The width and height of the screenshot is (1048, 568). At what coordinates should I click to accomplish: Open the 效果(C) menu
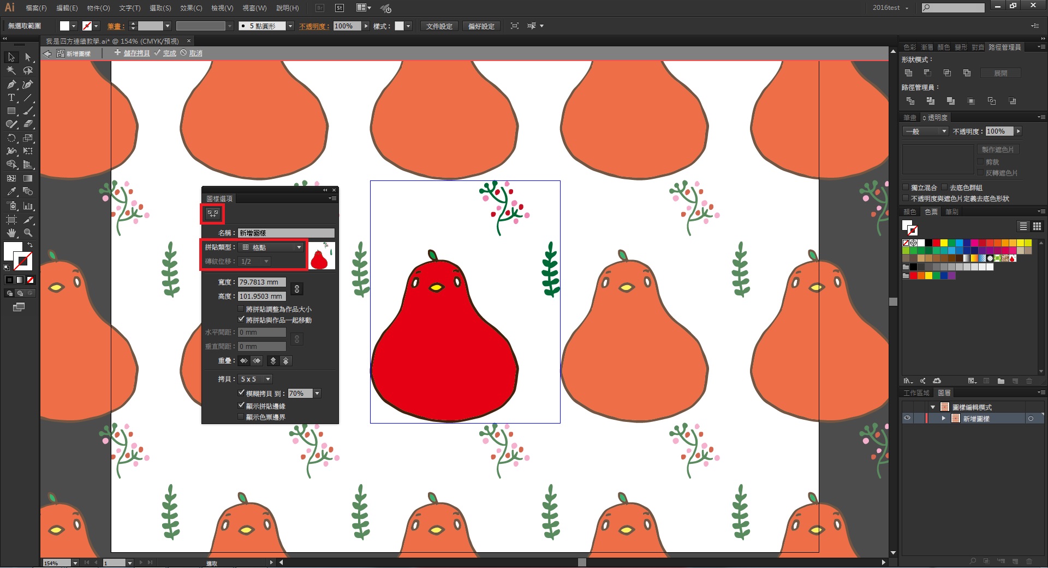[x=191, y=8]
